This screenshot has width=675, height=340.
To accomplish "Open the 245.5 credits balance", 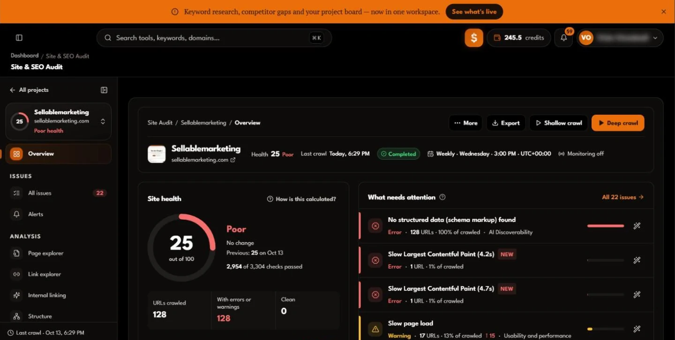I will tap(519, 38).
